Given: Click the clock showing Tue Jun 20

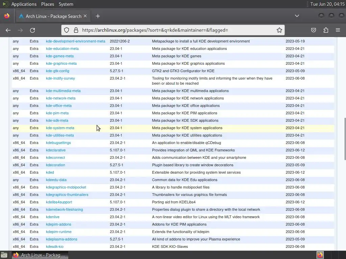Looking at the screenshot, I should pyautogui.click(x=327, y=4).
